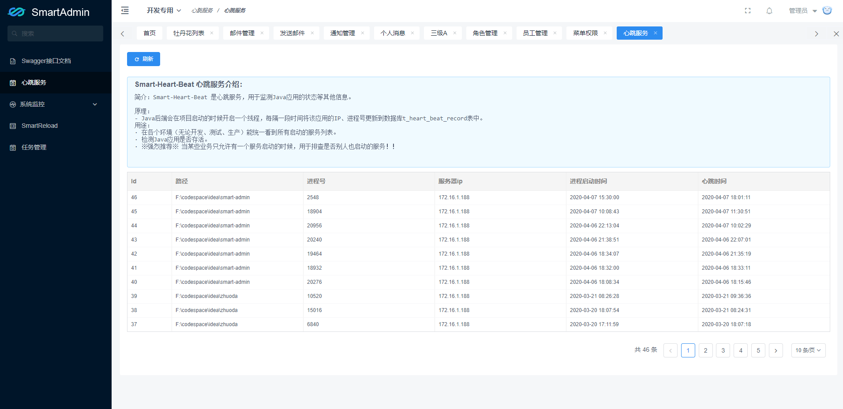The height and width of the screenshot is (409, 843).
Task: Click the 任务管理 sidebar icon
Action: click(x=13, y=148)
